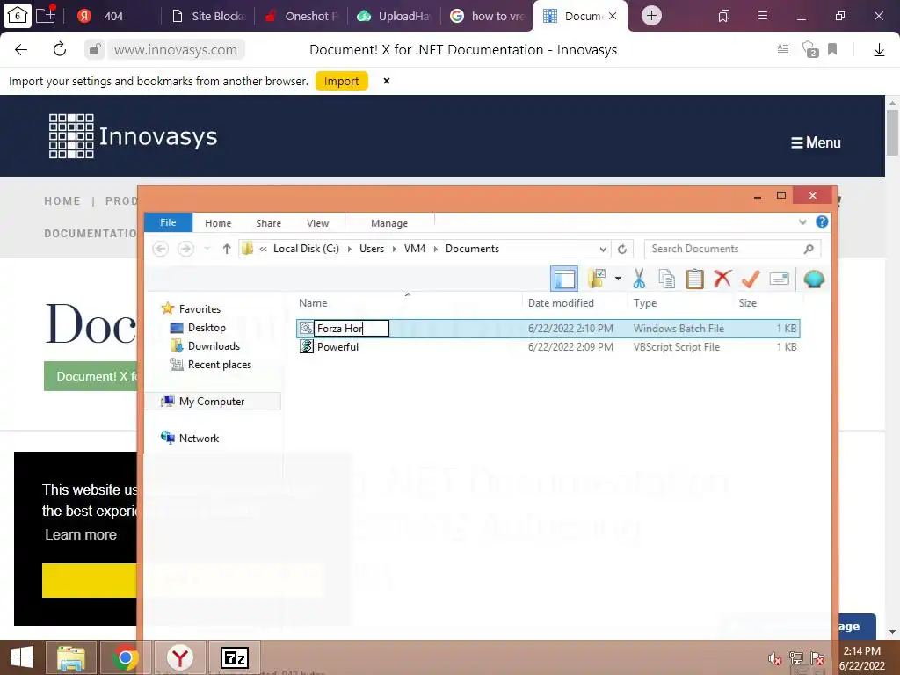Refresh the Documents folder view
Screen dimensions: 900x675
point(622,249)
